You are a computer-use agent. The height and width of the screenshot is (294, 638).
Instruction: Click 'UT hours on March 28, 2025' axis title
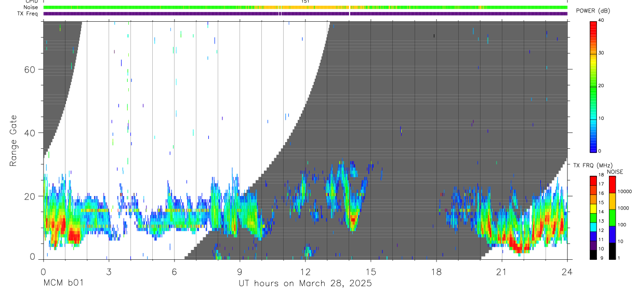(x=305, y=283)
